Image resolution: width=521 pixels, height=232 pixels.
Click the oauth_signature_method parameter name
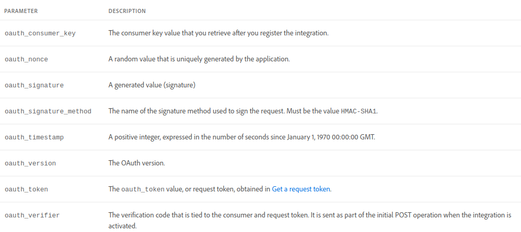48,111
